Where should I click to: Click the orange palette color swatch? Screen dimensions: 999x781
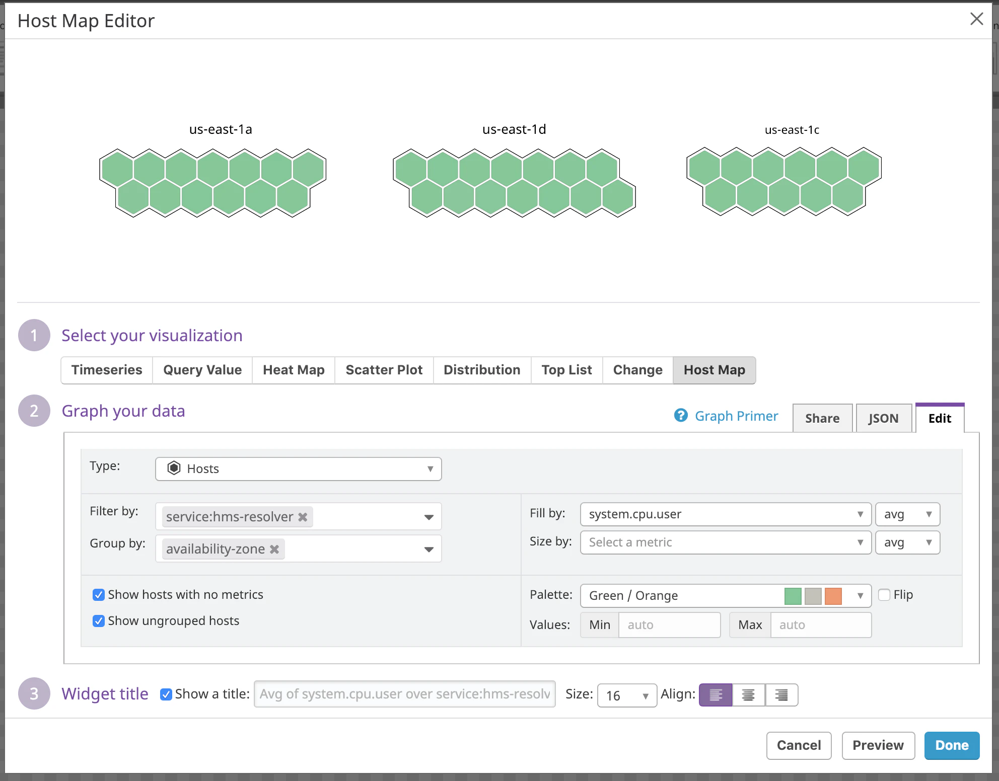tap(833, 596)
